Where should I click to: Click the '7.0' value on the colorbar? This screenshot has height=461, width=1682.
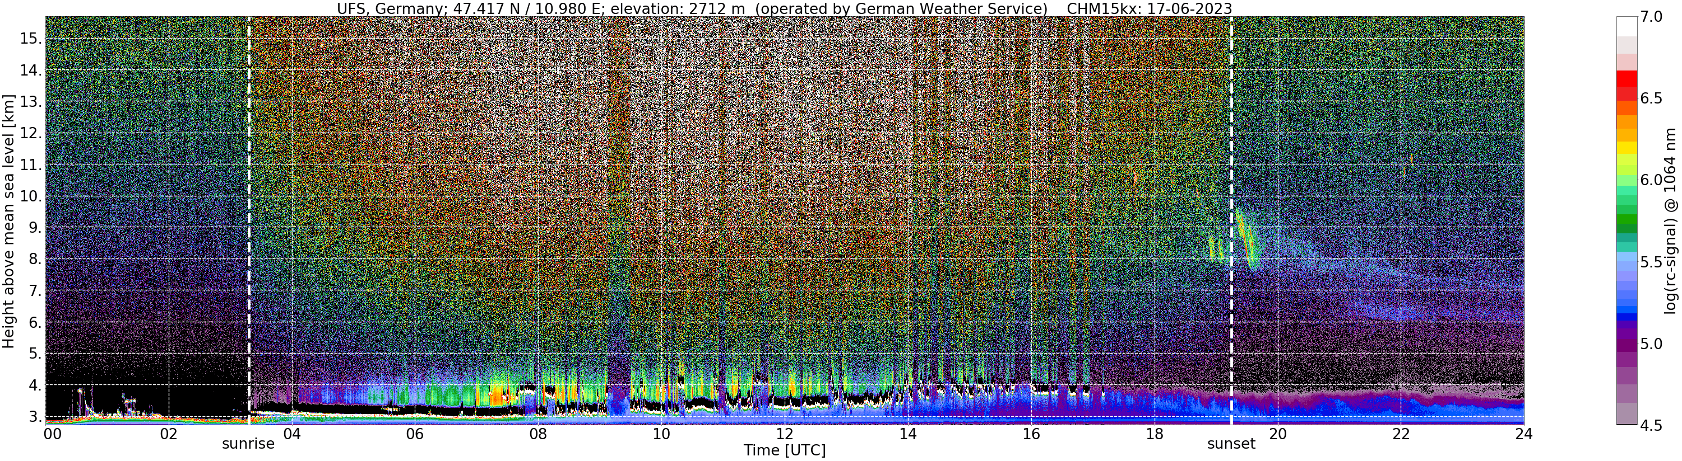point(1652,16)
